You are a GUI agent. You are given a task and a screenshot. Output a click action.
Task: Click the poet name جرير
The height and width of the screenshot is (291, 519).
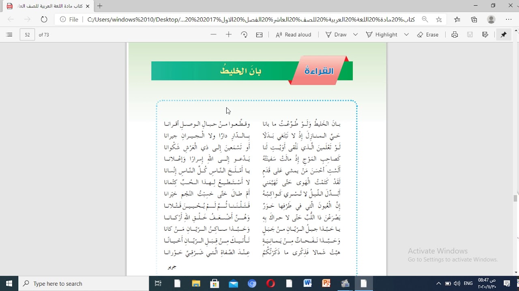(172, 267)
